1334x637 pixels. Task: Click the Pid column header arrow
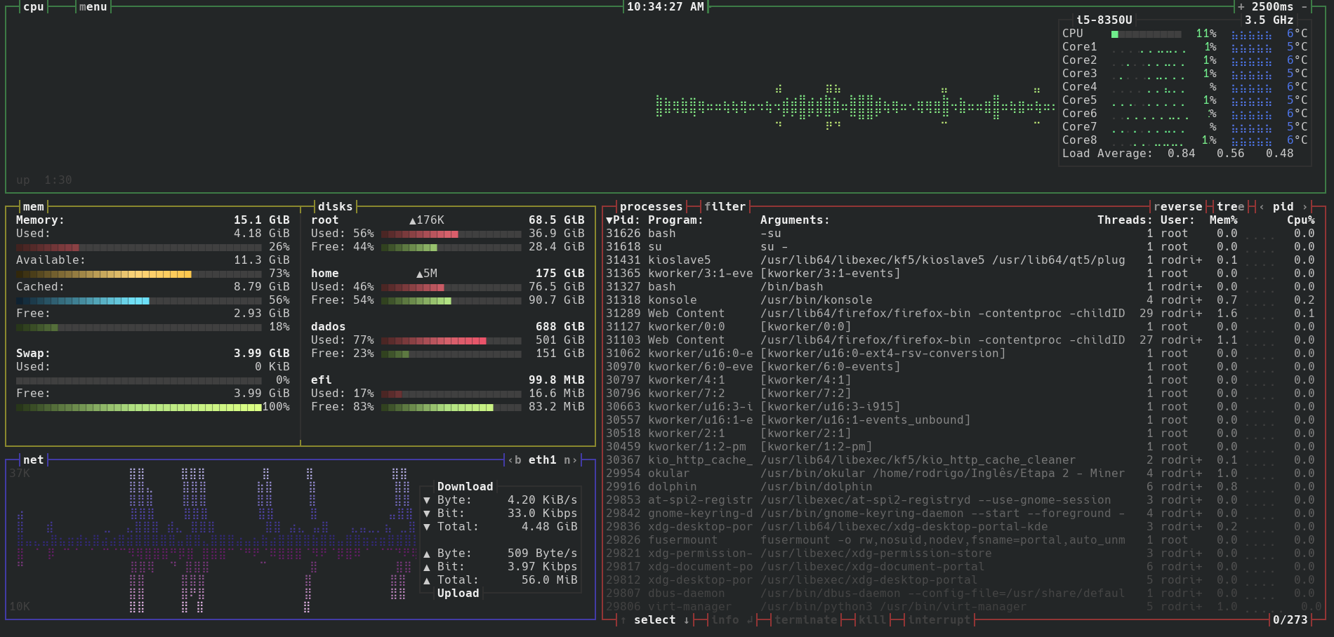click(609, 220)
